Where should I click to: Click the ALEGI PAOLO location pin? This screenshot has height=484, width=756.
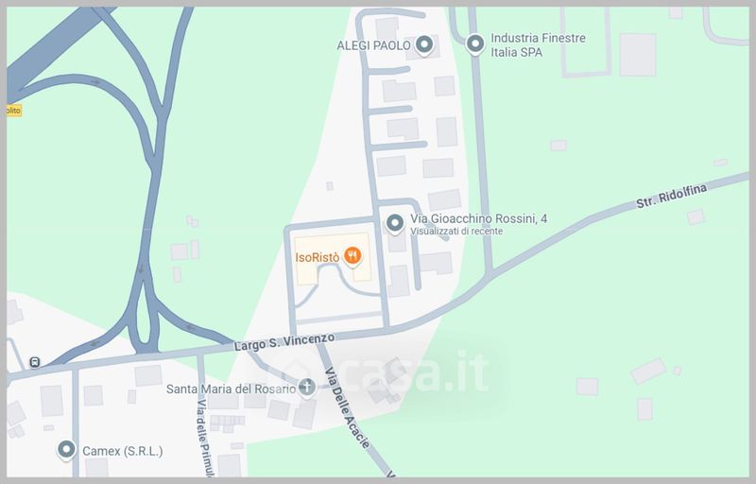tap(424, 45)
